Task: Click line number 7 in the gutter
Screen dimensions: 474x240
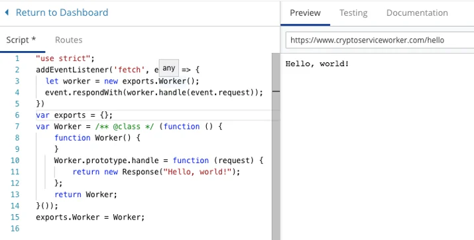Action: 17,127
